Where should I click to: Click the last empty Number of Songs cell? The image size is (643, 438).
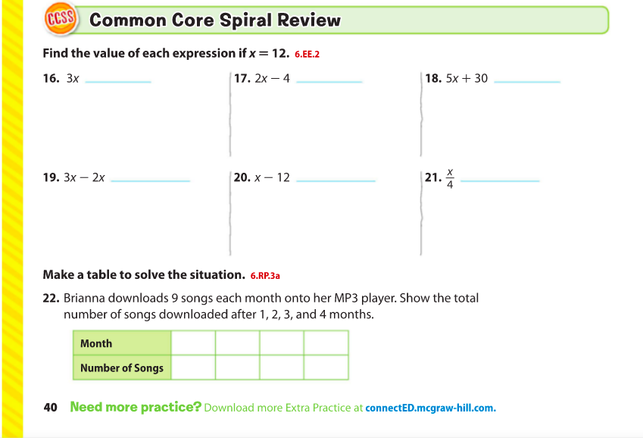click(x=326, y=368)
